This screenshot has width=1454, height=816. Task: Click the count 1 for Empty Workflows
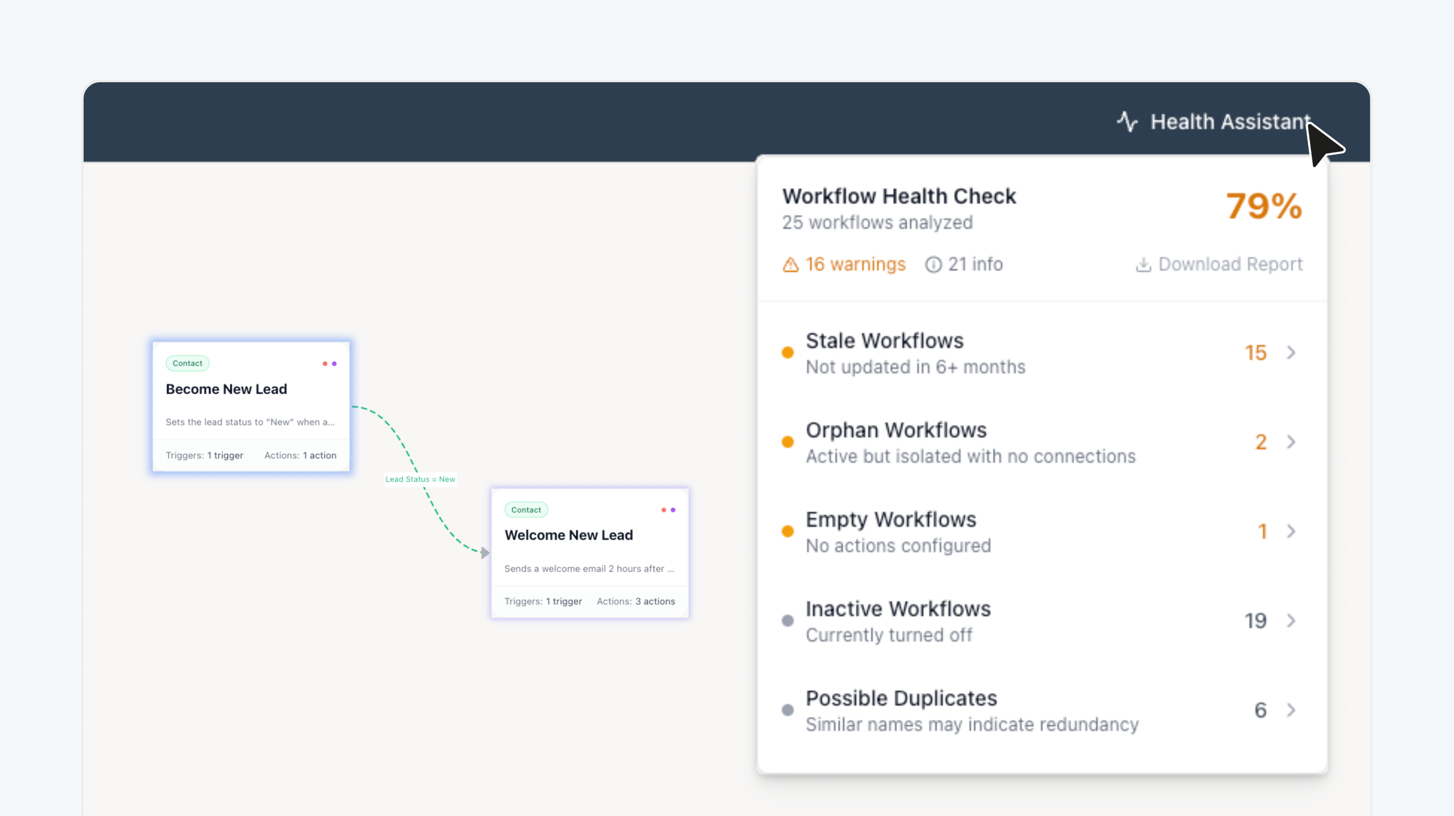coord(1263,531)
